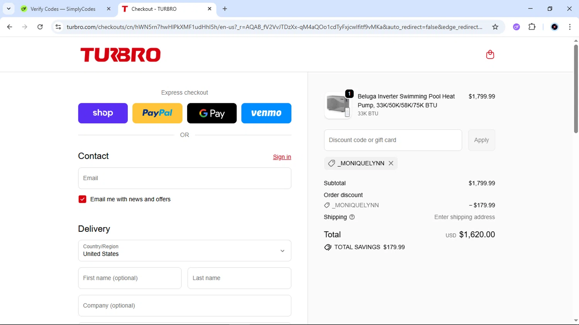Uncheck Email me with news and offers
The width and height of the screenshot is (579, 325).
82,199
